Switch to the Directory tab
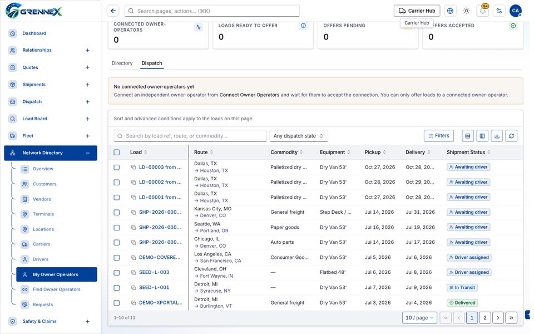 click(122, 63)
